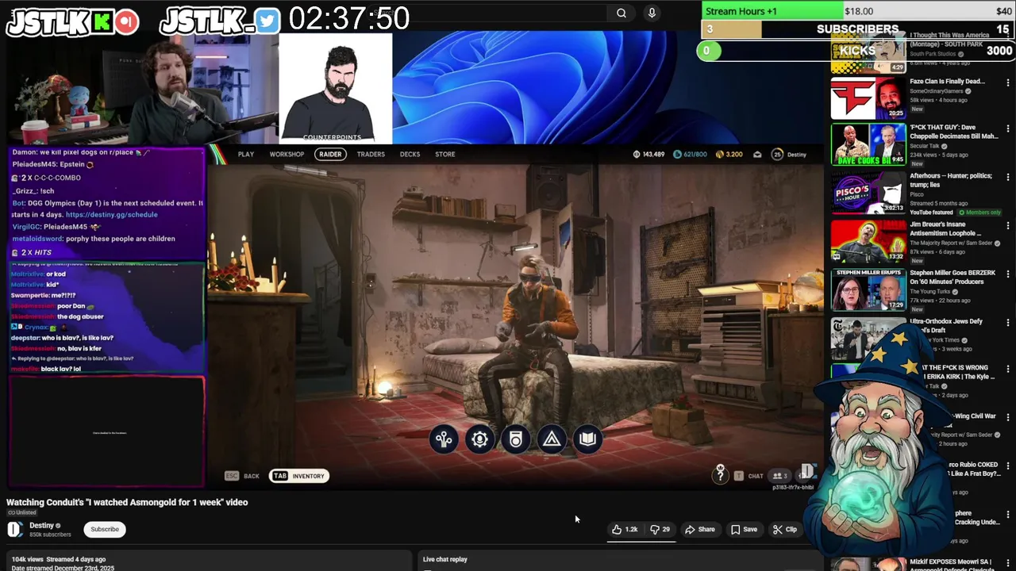
Task: Open Pisco's Hour Afterhours thumbnail
Action: pyautogui.click(x=868, y=192)
